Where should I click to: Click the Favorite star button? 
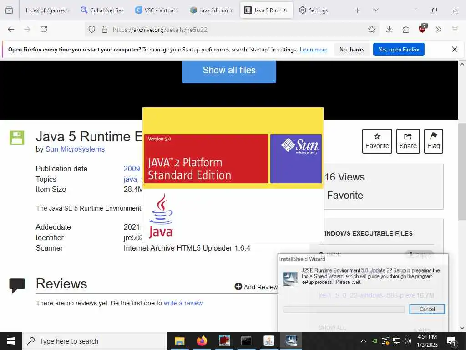pos(377,141)
